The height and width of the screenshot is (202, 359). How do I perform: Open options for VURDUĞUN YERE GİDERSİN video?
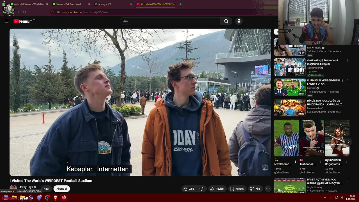coord(348,81)
